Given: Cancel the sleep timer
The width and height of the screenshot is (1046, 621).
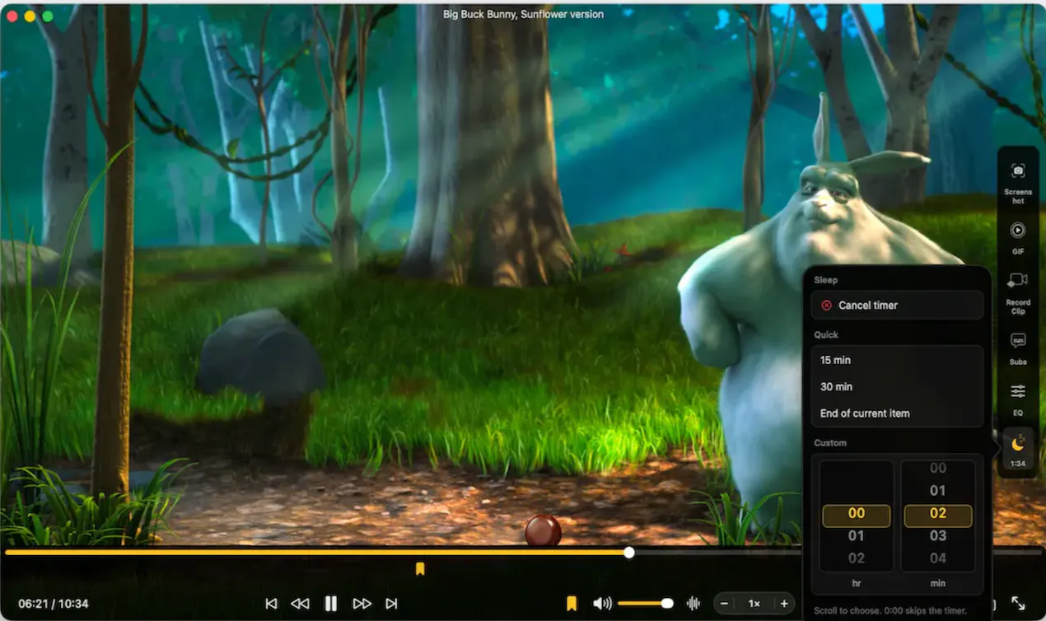Looking at the screenshot, I should click(x=897, y=305).
